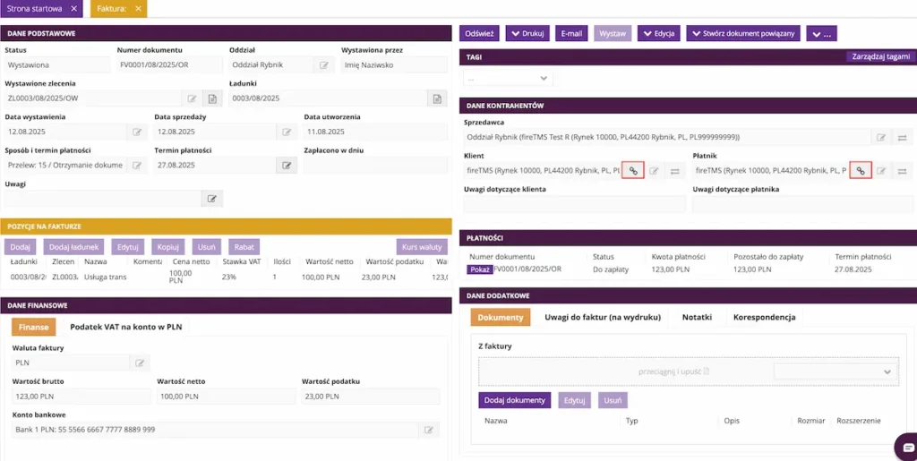Click the Dodaj dokumenty button
The height and width of the screenshot is (461, 917).
[x=515, y=400]
